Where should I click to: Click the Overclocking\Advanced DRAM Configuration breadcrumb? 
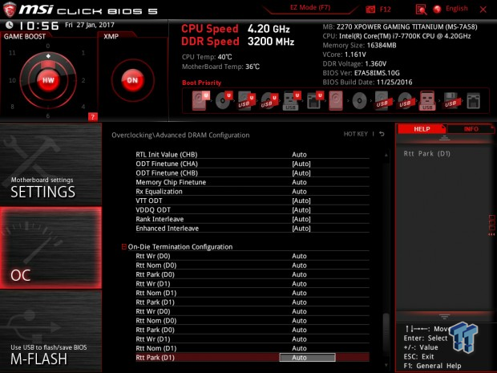[180, 135]
